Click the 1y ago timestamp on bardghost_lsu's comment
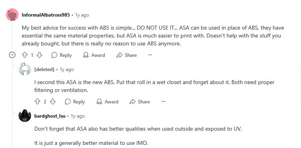This screenshot has width=301, height=148. tap(78, 116)
